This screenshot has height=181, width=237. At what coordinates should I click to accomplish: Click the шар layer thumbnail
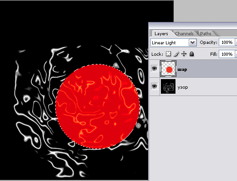point(168,69)
